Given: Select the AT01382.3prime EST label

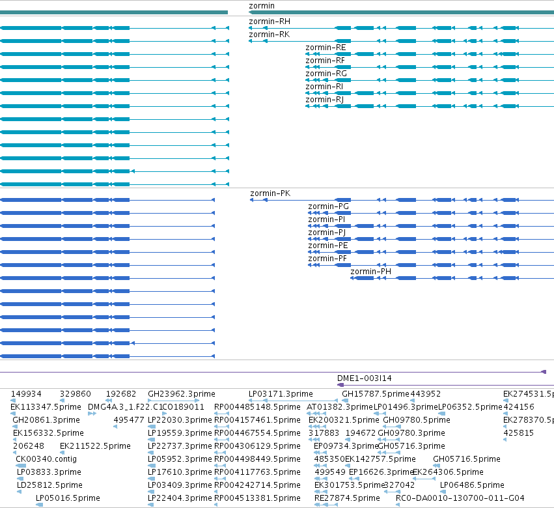Looking at the screenshot, I should 340,407.
